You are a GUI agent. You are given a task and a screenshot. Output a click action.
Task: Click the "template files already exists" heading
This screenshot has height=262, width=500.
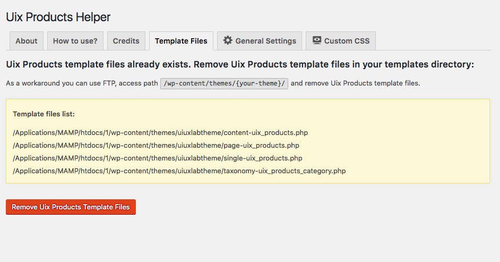239,64
